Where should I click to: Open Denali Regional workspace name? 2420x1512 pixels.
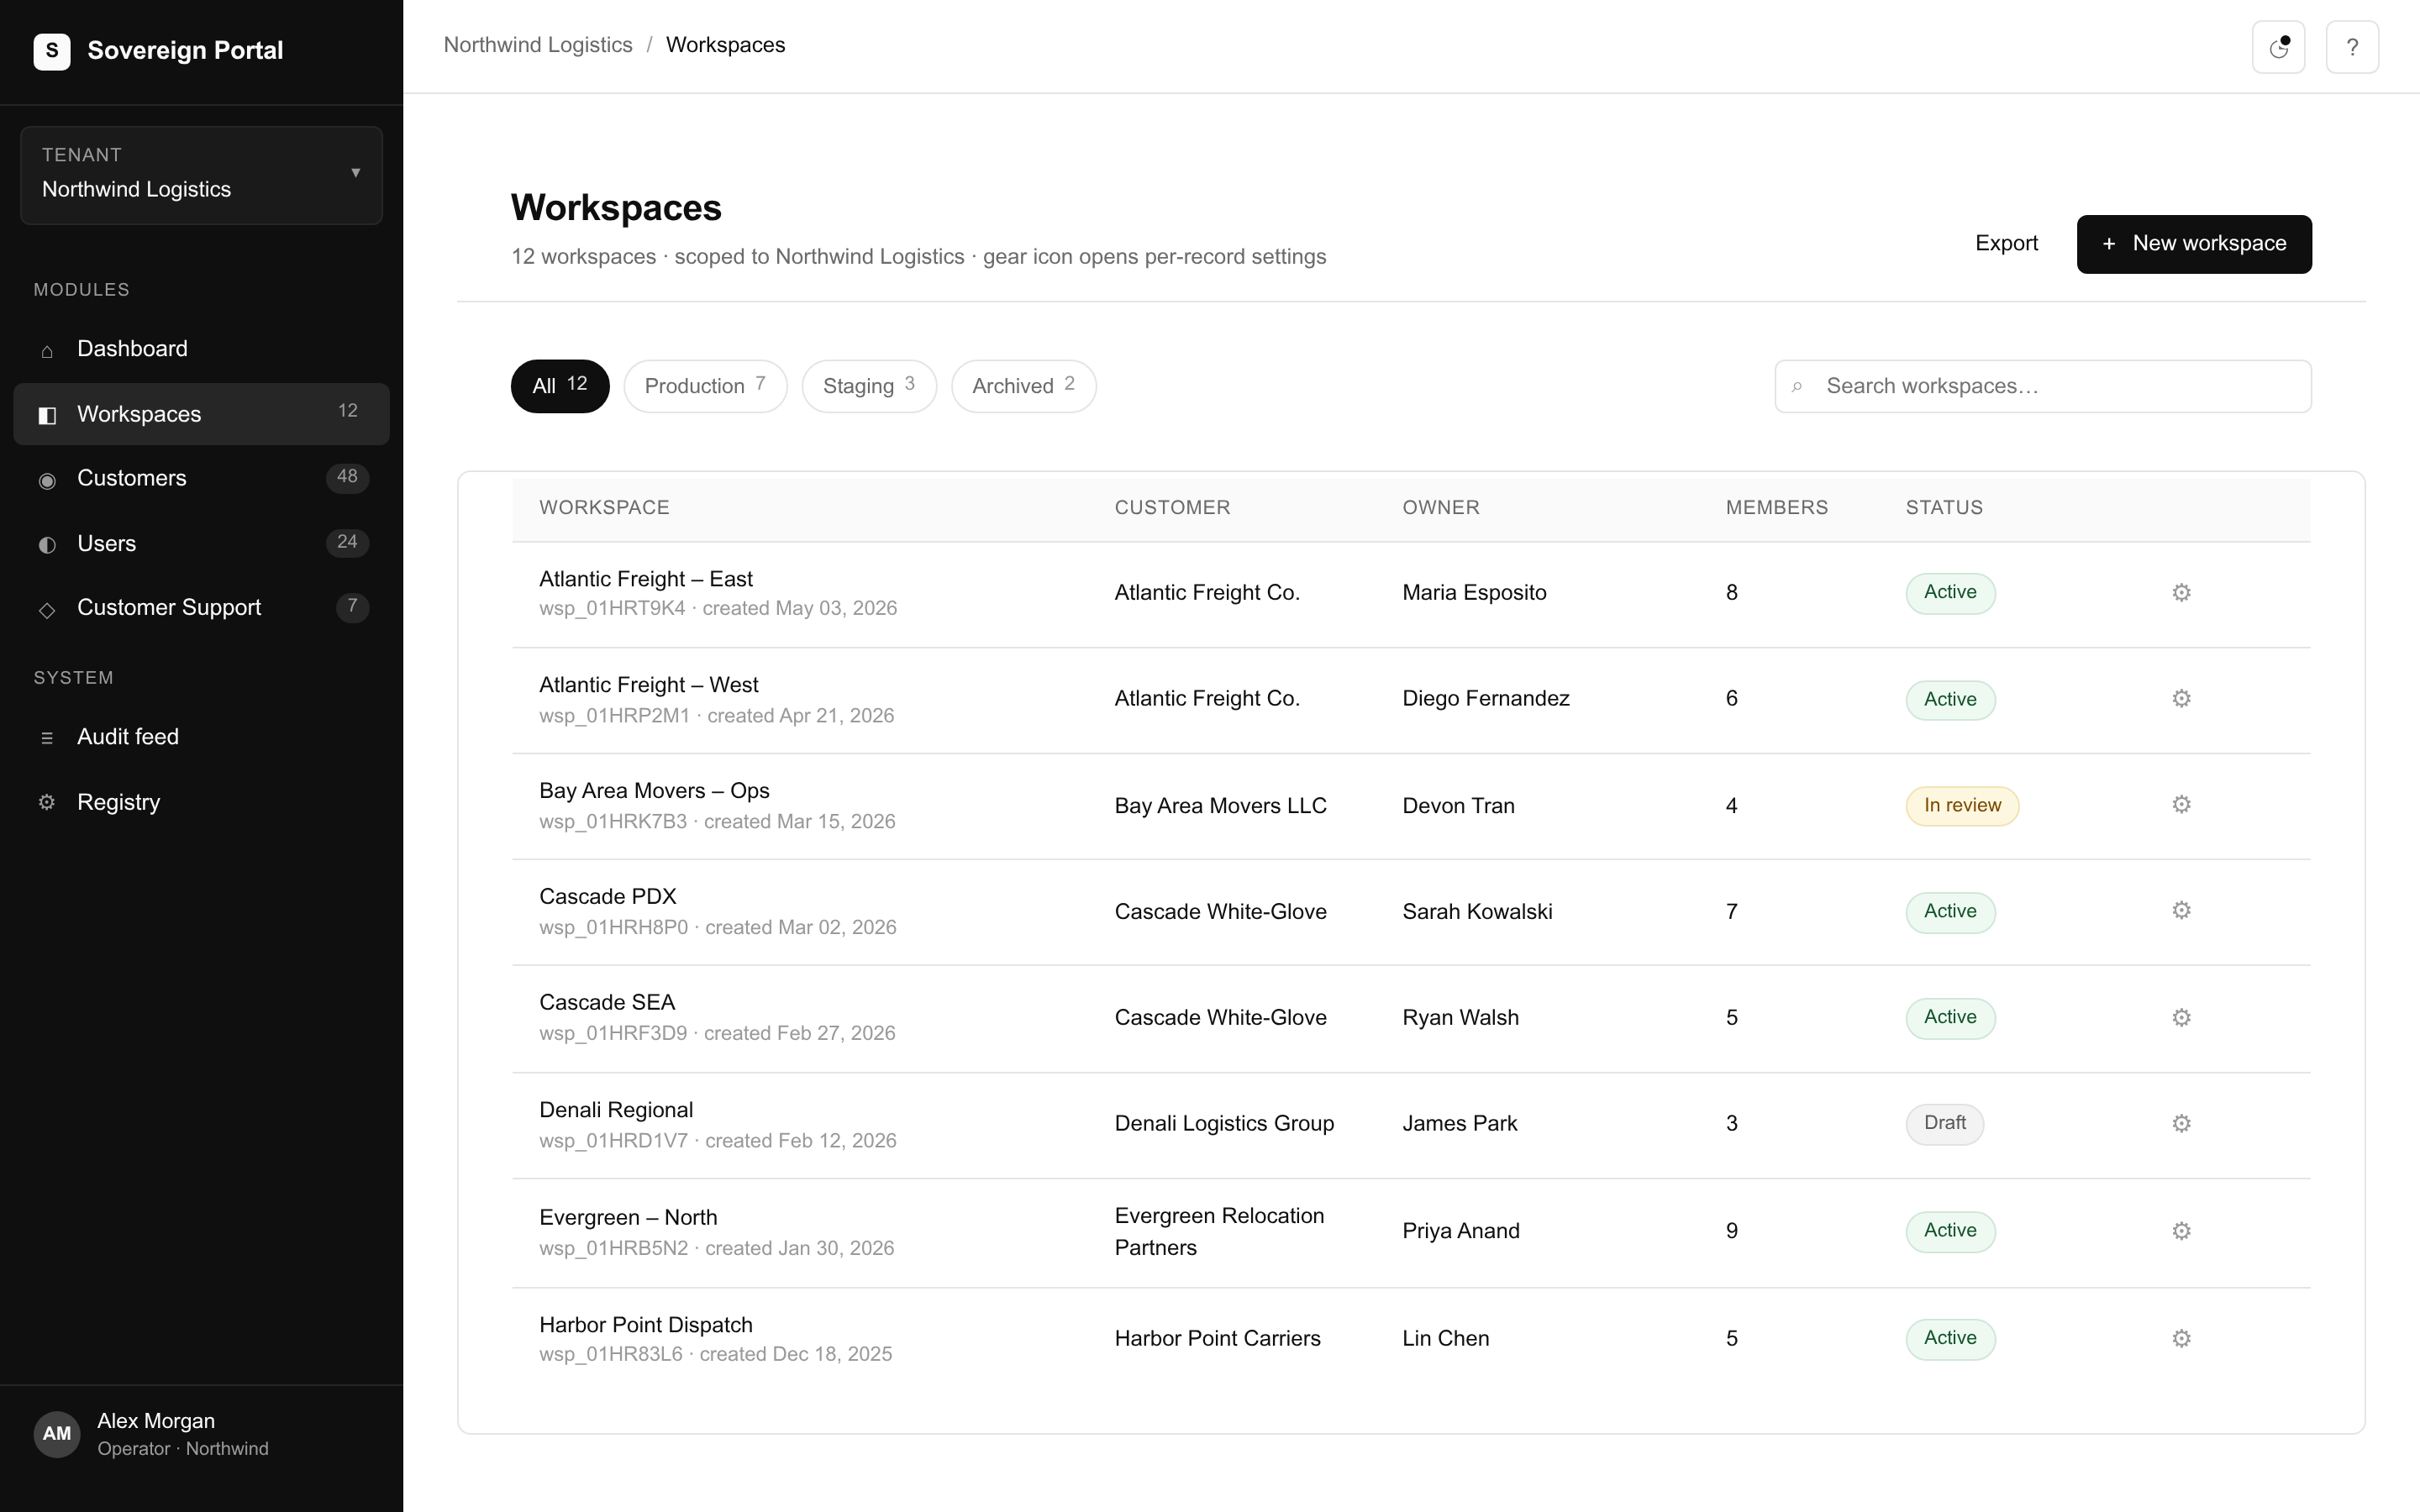(615, 1110)
